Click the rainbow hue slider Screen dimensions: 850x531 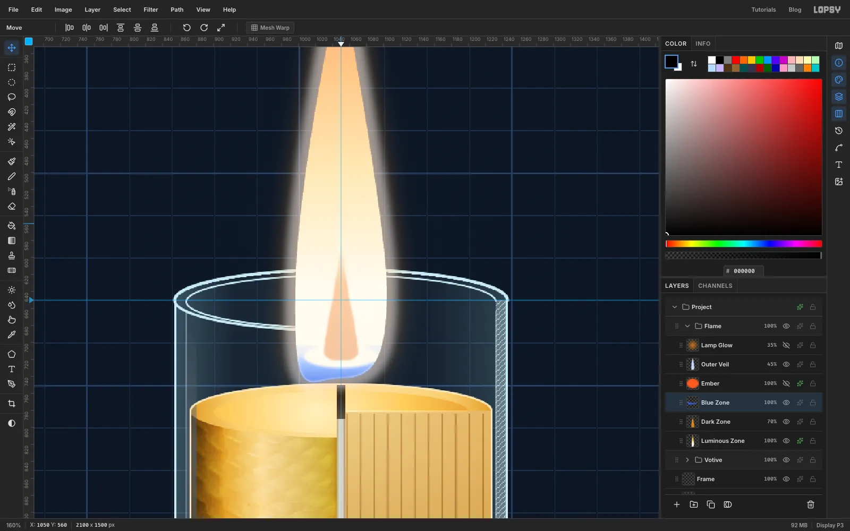point(744,244)
